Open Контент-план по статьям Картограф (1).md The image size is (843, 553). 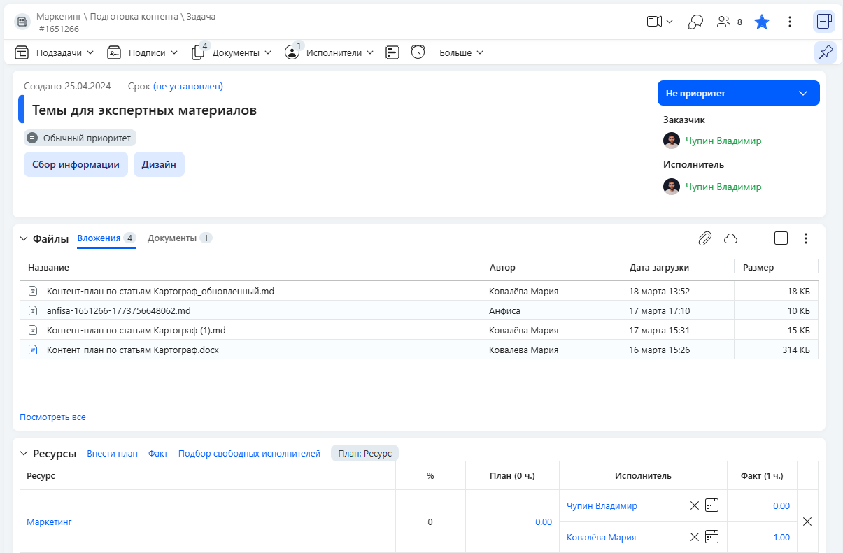[136, 330]
